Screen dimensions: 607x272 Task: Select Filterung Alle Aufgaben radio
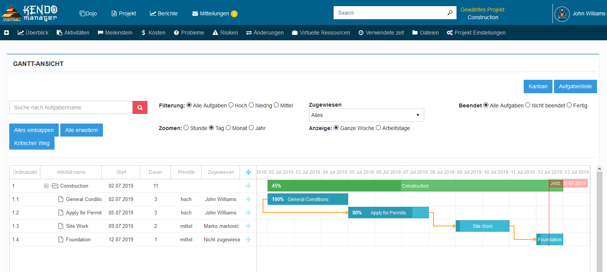tap(189, 105)
